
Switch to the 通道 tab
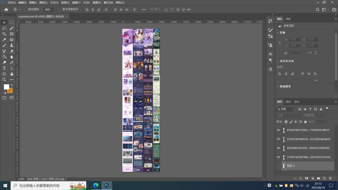click(x=288, y=102)
